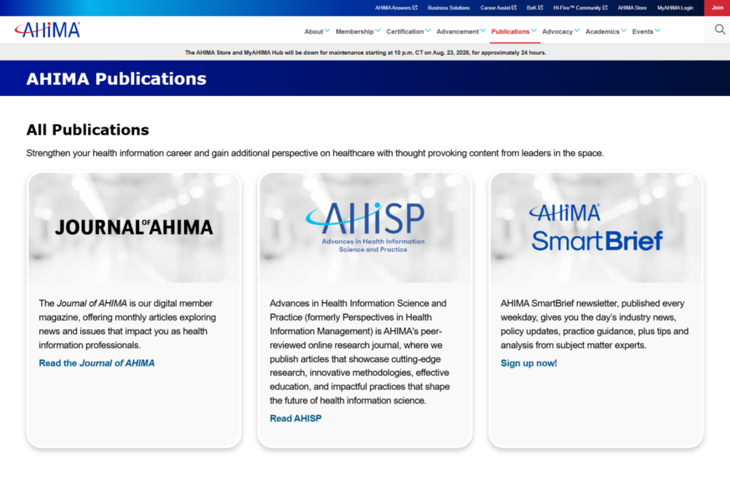This screenshot has height=486, width=730.
Task: Click the All Publications heading
Action: coord(88,130)
